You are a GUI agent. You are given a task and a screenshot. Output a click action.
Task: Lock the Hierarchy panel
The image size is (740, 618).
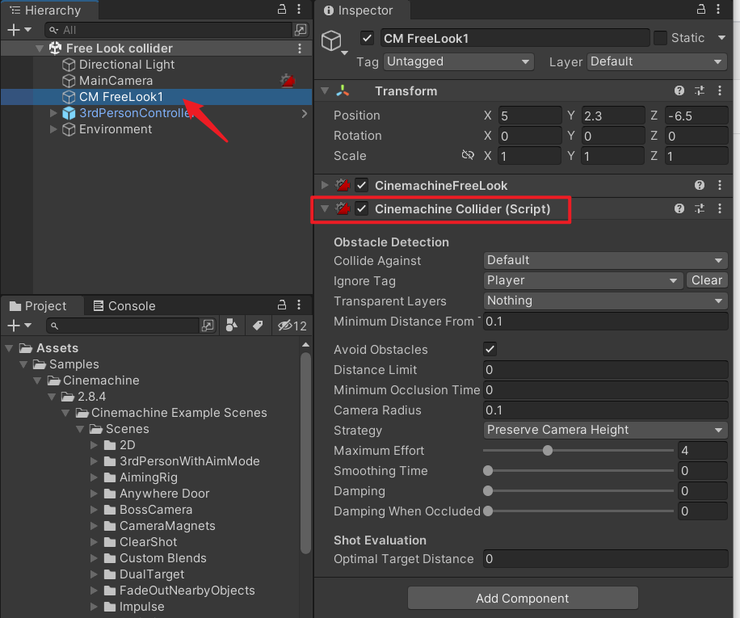point(282,9)
